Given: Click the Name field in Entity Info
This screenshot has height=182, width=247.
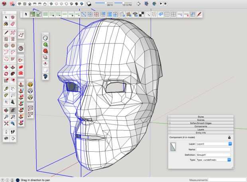Looking at the screenshot, I should pos(213,149).
